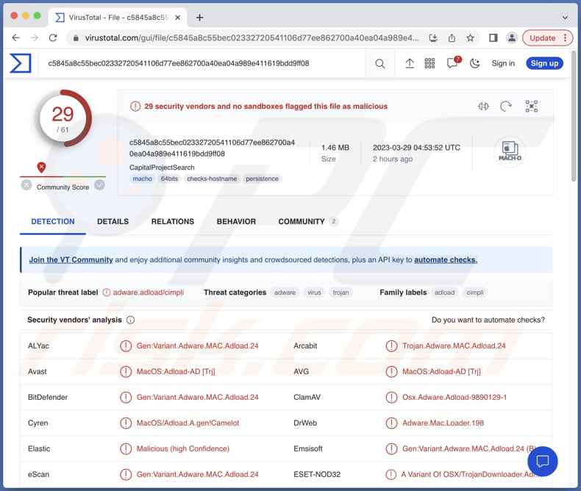The width and height of the screenshot is (581, 491).
Task: Click the trojan threat category chip
Action: pyautogui.click(x=341, y=293)
